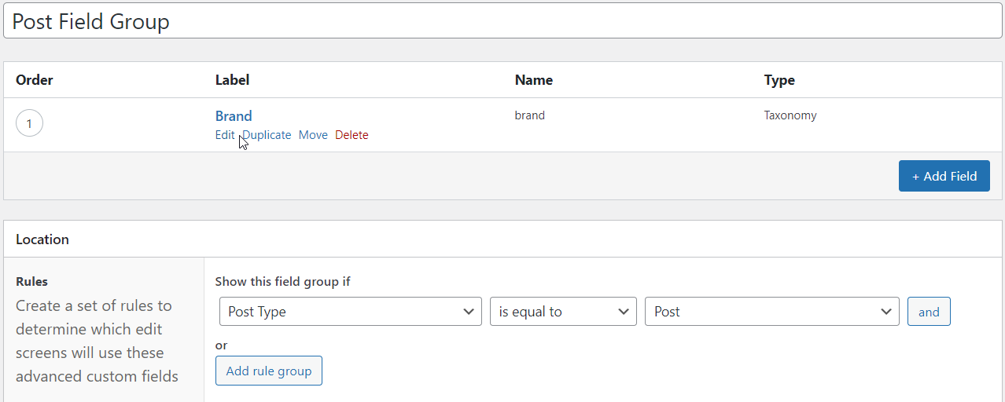Duplicate the Brand field

point(268,135)
